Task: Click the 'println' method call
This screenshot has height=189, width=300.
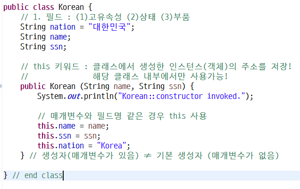Action: [x=99, y=96]
